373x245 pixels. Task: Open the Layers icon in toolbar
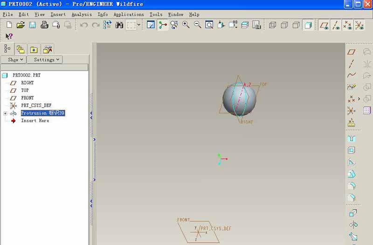(245, 25)
